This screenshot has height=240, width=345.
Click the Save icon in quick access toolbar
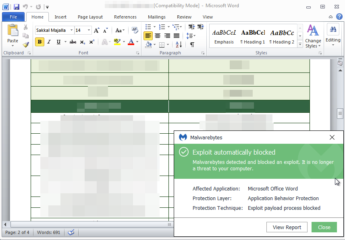click(x=17, y=7)
